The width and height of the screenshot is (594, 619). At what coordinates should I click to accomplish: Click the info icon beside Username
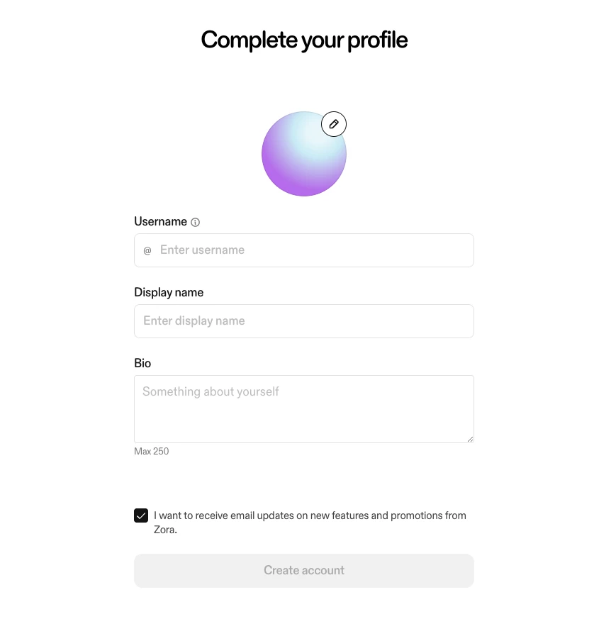196,222
